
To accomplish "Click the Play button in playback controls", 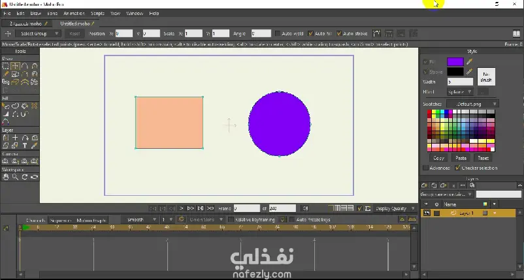I will [181, 208].
